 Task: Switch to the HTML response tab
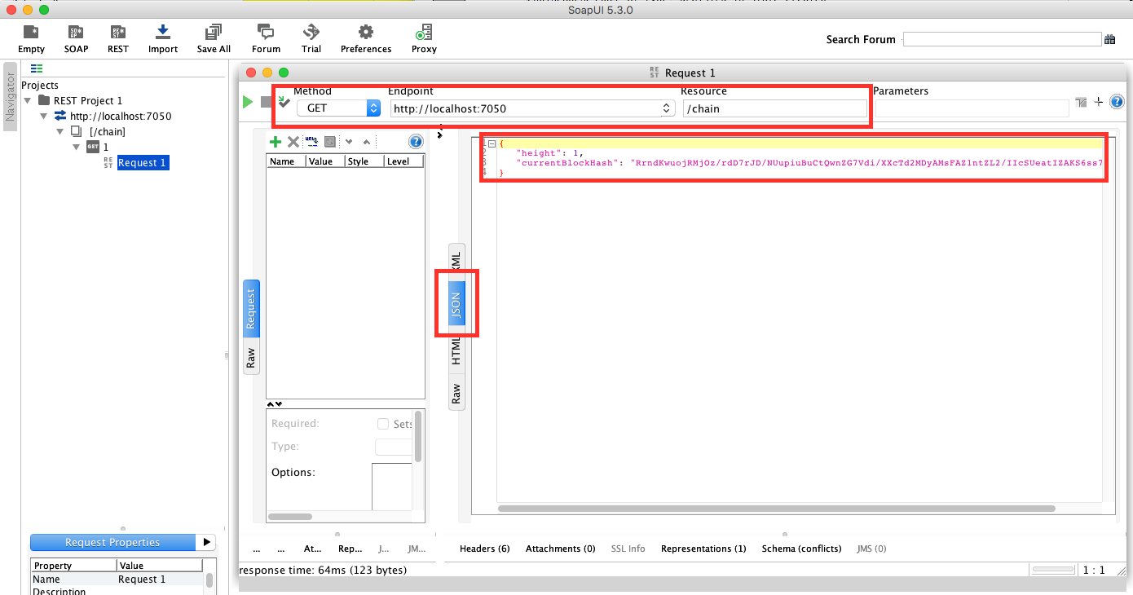(456, 351)
